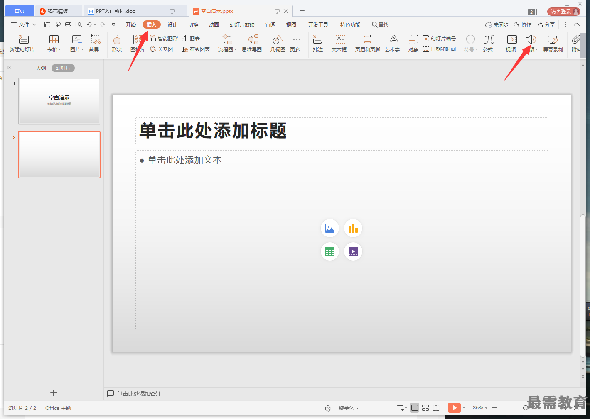Open the Slide Show (幻灯片放映) tab
590x419 pixels.
coord(242,24)
